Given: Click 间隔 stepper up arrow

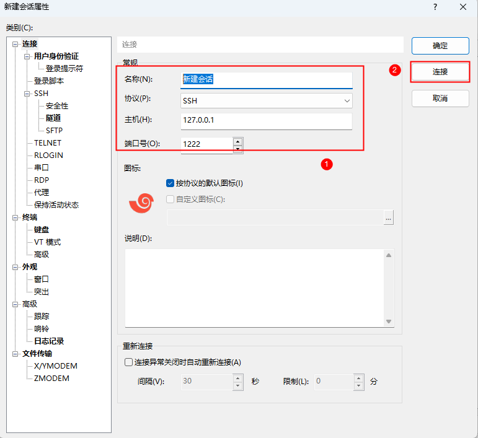Looking at the screenshot, I should 238,379.
